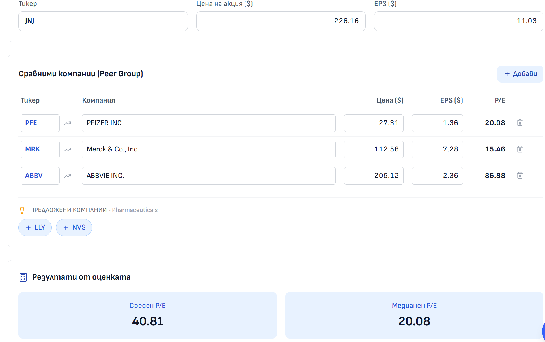This screenshot has height=342, width=545.
Task: Edit the Merck & Co., Inc. name field
Action: tap(209, 150)
